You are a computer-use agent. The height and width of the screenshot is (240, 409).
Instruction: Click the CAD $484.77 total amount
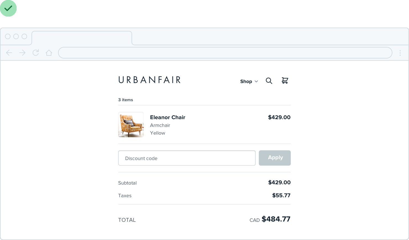tap(270, 219)
